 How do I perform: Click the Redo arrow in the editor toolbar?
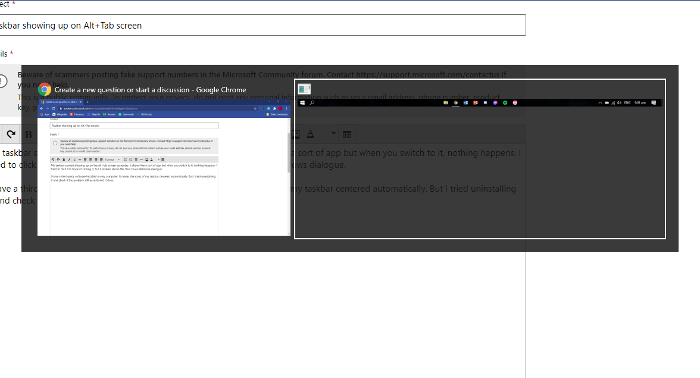11,134
